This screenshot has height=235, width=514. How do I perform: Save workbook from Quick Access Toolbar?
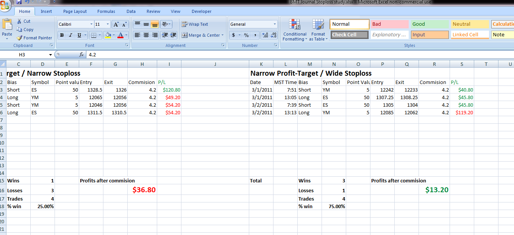pos(19,2)
